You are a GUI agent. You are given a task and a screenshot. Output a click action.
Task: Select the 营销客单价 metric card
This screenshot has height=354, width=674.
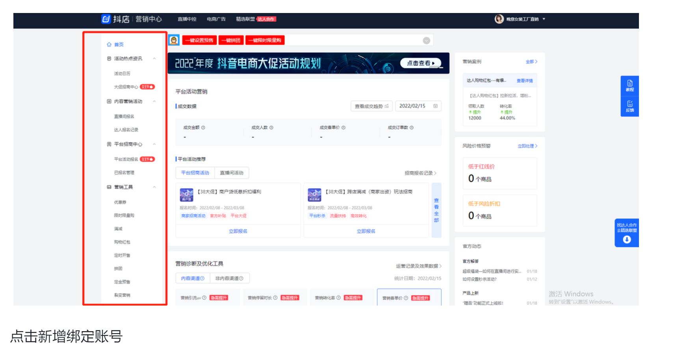click(409, 297)
